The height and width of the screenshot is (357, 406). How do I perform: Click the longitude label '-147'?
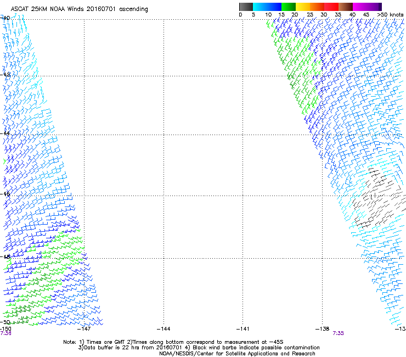point(84,329)
